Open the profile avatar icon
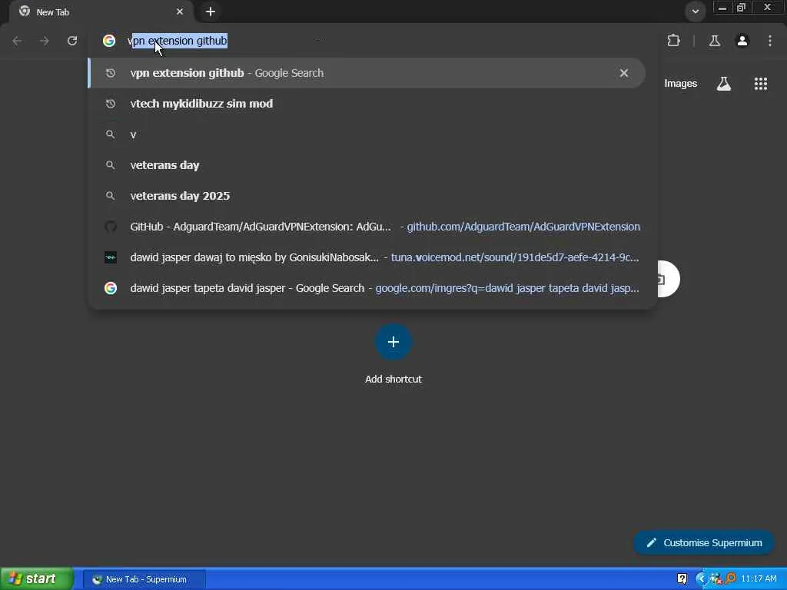 coord(742,41)
